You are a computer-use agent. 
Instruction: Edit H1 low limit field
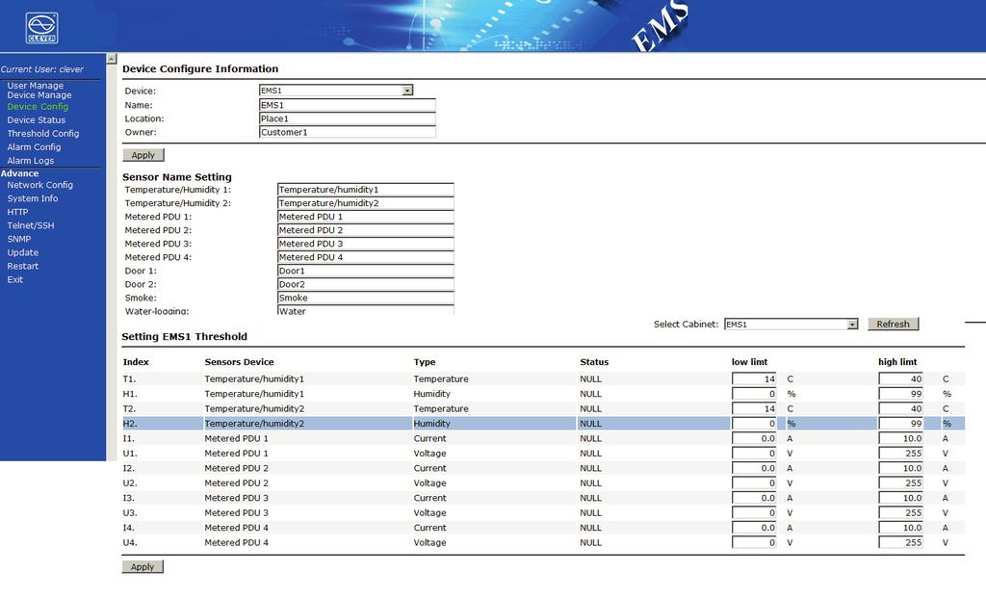click(754, 394)
